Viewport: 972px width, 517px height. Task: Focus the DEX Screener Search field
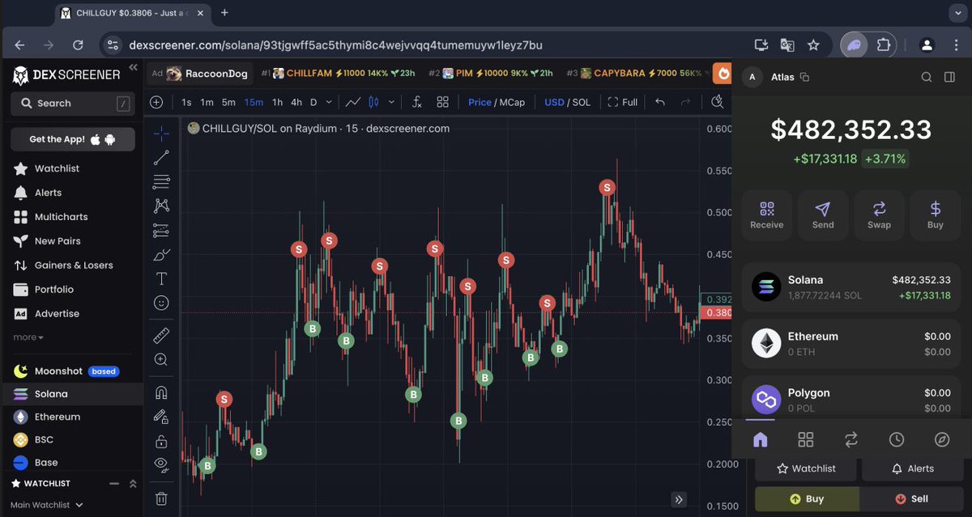pos(72,103)
